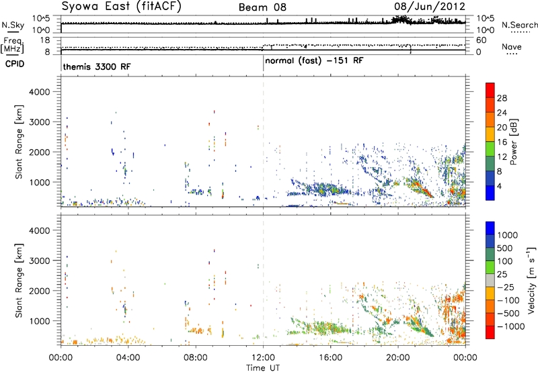Click the 'CPID' row label
Viewport: 538px width, 372px height.
tap(15, 64)
